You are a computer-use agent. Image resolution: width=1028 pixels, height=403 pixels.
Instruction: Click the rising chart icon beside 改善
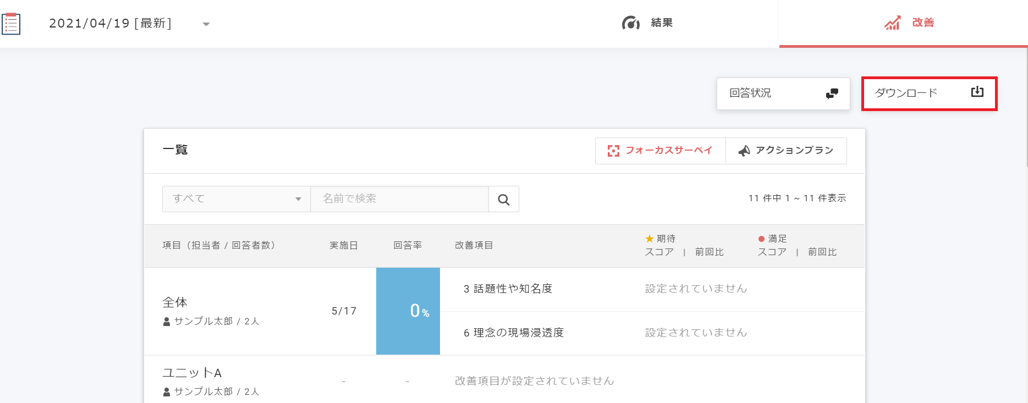click(892, 23)
